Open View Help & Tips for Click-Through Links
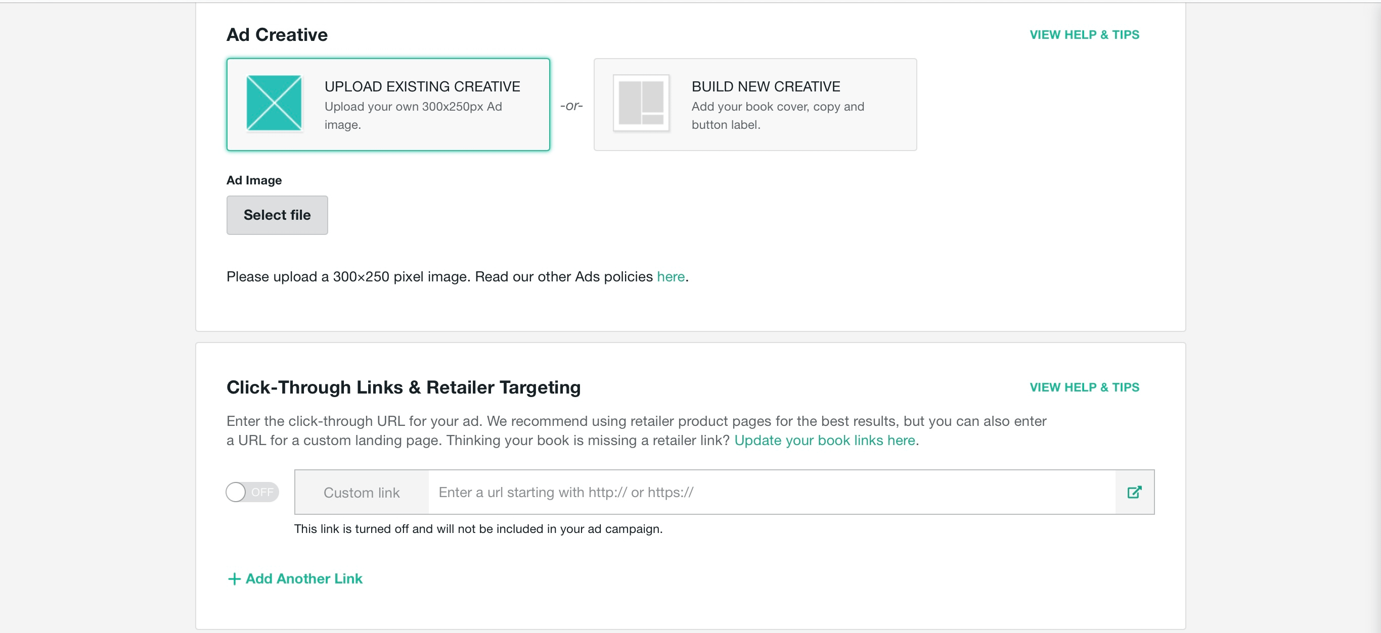The width and height of the screenshot is (1381, 633). pyautogui.click(x=1085, y=387)
